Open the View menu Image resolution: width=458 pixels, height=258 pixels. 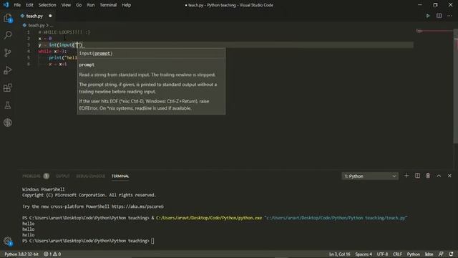(x=66, y=5)
